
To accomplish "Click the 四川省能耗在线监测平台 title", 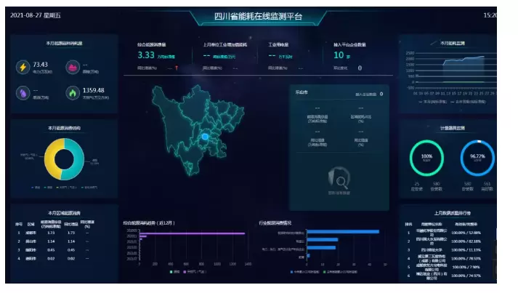I will click(259, 15).
